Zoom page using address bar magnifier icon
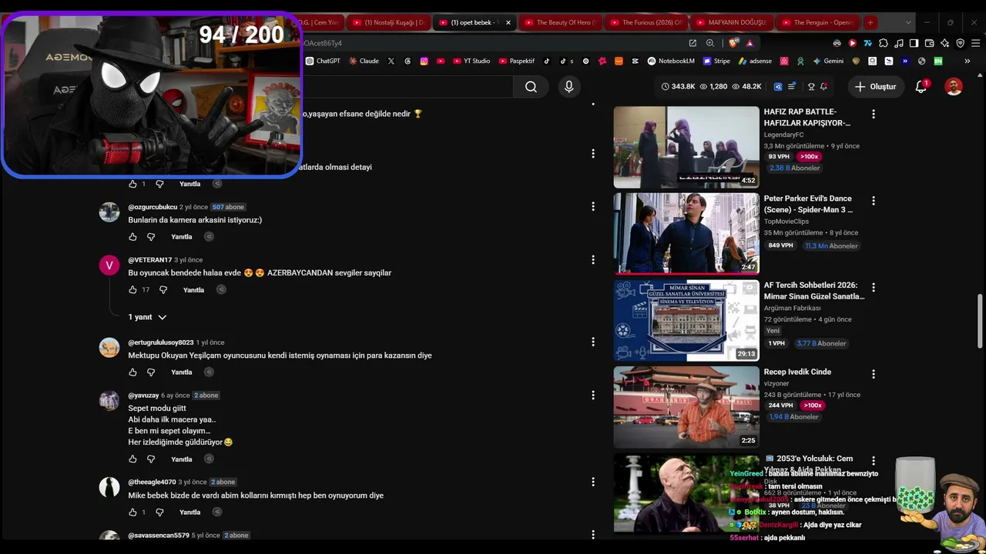Screen dimensions: 986x554 click(x=710, y=43)
